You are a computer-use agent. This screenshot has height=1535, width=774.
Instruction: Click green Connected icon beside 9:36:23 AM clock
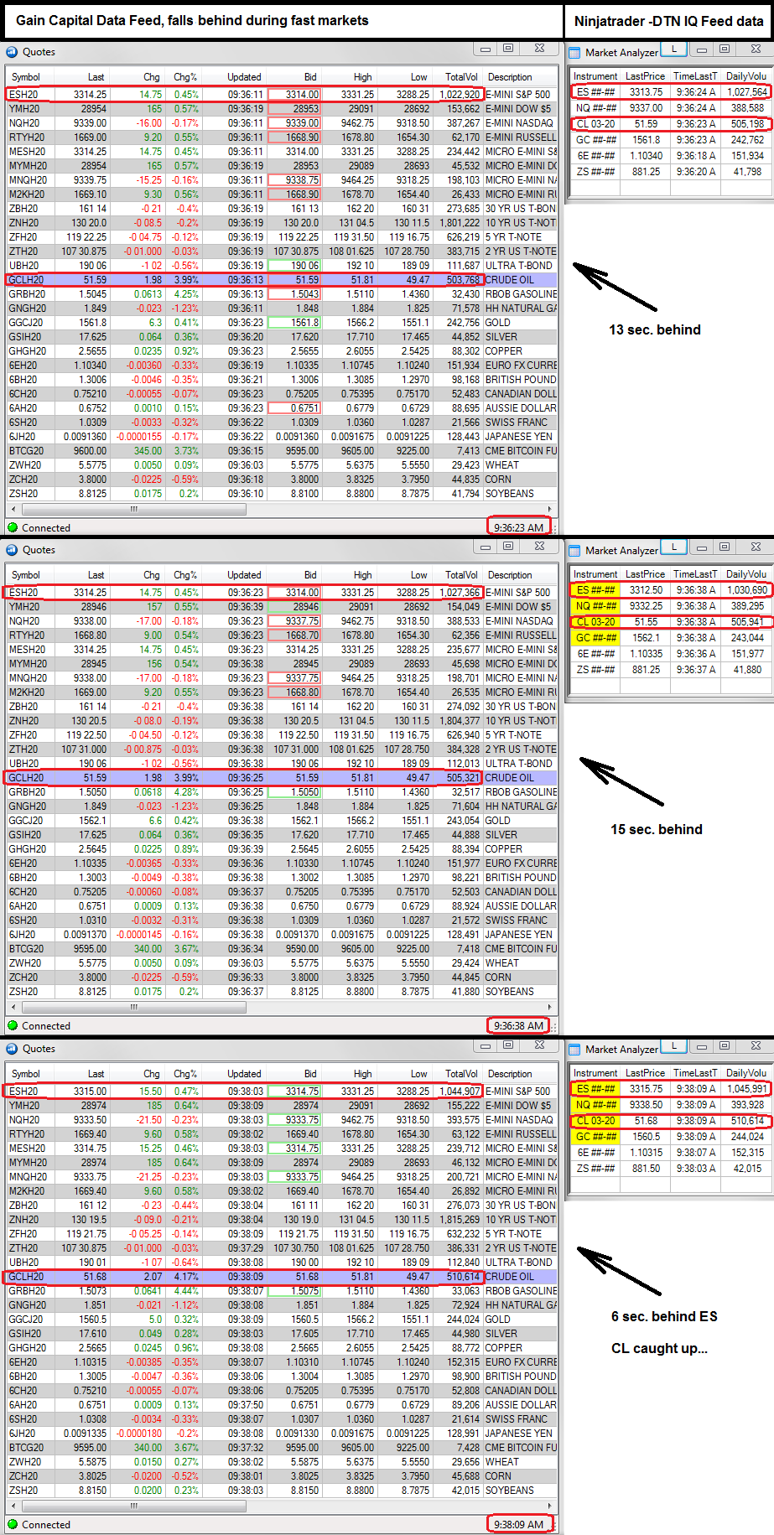tap(13, 527)
